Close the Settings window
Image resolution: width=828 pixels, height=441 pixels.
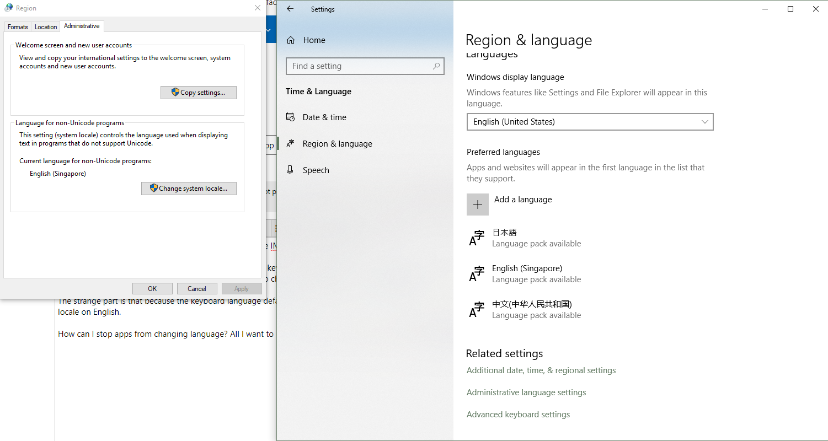tap(816, 9)
